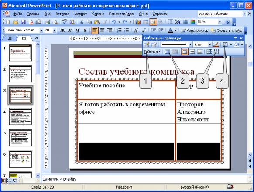Click the Border Color pen icon

click(x=216, y=45)
